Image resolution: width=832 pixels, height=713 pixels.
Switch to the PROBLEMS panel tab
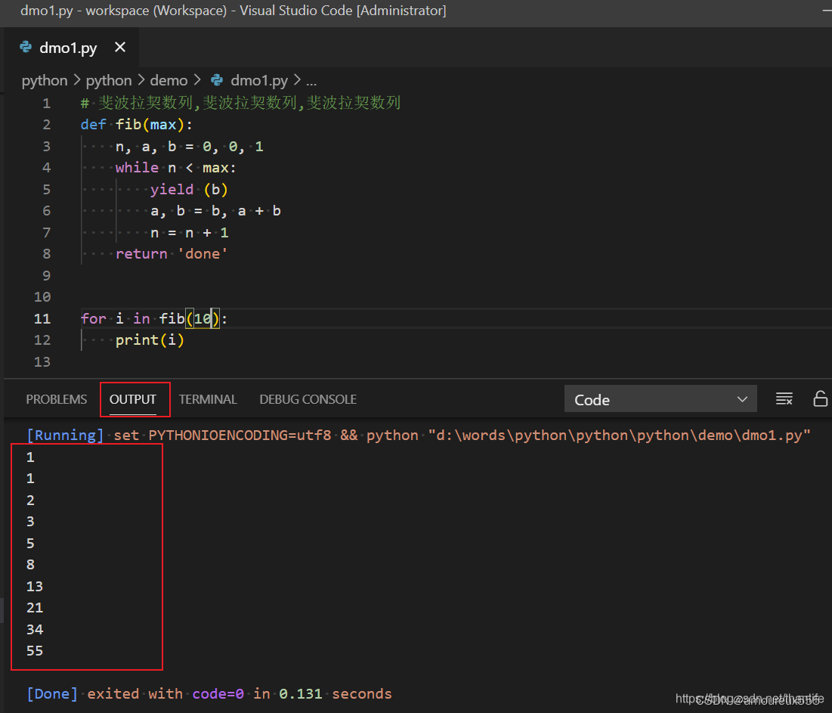click(x=56, y=399)
